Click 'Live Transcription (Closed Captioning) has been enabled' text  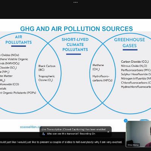(x=74, y=129)
